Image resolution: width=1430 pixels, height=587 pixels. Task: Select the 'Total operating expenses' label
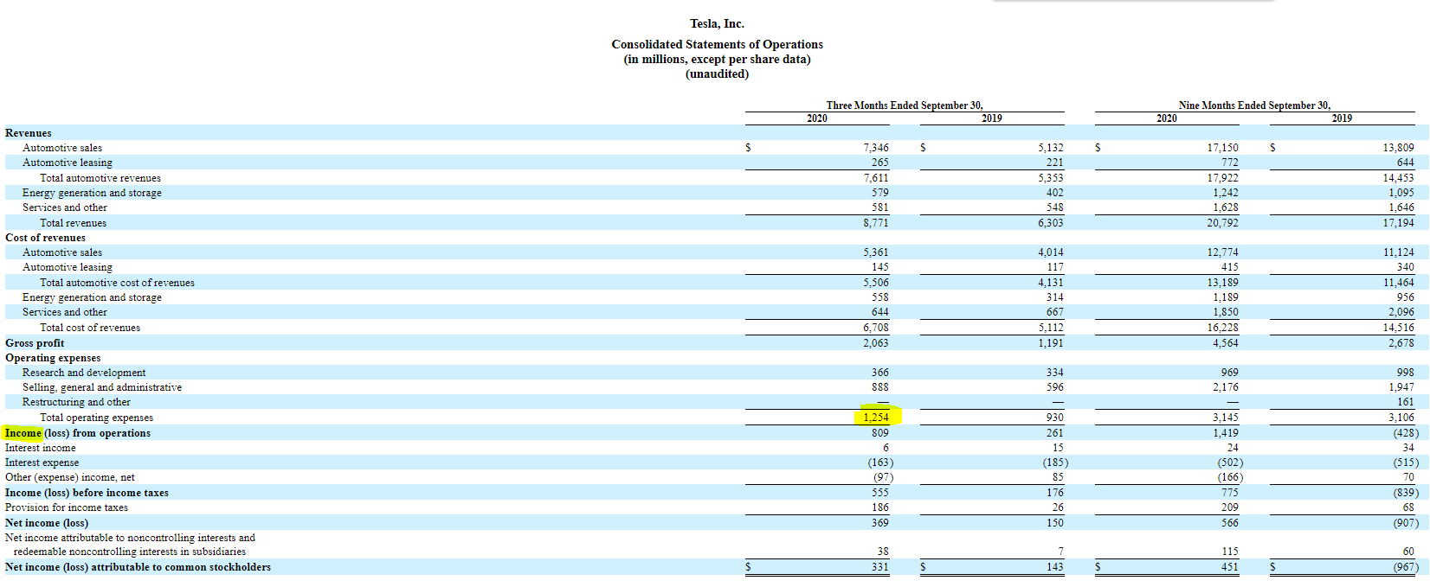click(x=96, y=418)
